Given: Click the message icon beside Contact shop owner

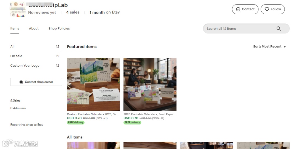Looking at the screenshot, I should click(x=21, y=82).
